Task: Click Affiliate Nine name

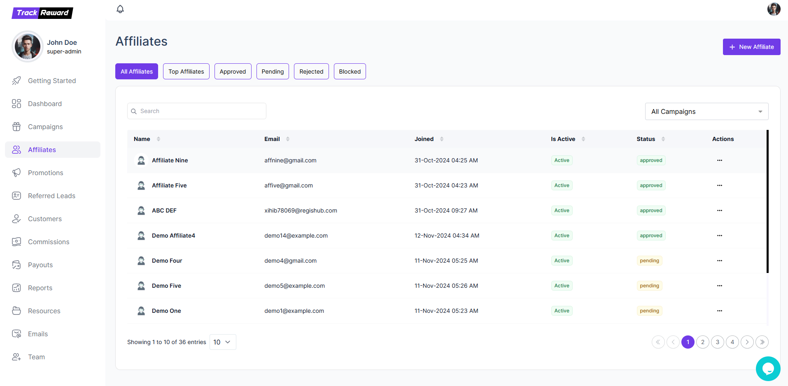Action: (x=170, y=160)
